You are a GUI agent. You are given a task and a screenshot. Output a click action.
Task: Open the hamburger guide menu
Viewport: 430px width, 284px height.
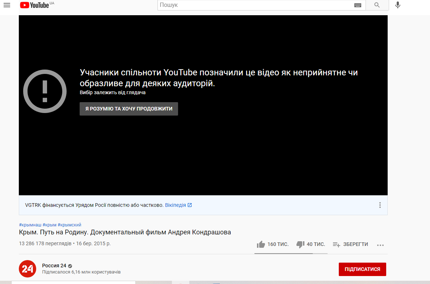[x=7, y=5]
